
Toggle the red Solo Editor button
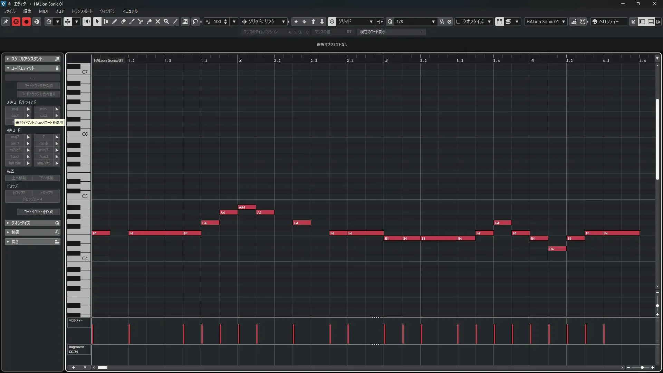pyautogui.click(x=16, y=21)
